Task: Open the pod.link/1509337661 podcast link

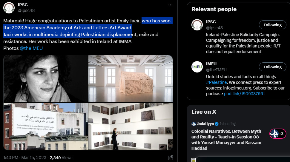Action: (x=244, y=94)
